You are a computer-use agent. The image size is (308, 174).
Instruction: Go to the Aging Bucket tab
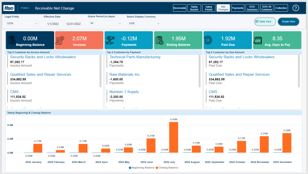[194, 8]
